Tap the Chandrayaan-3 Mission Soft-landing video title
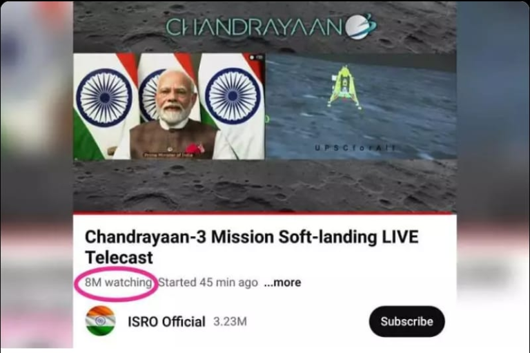The height and width of the screenshot is (353, 530). pyautogui.click(x=252, y=247)
